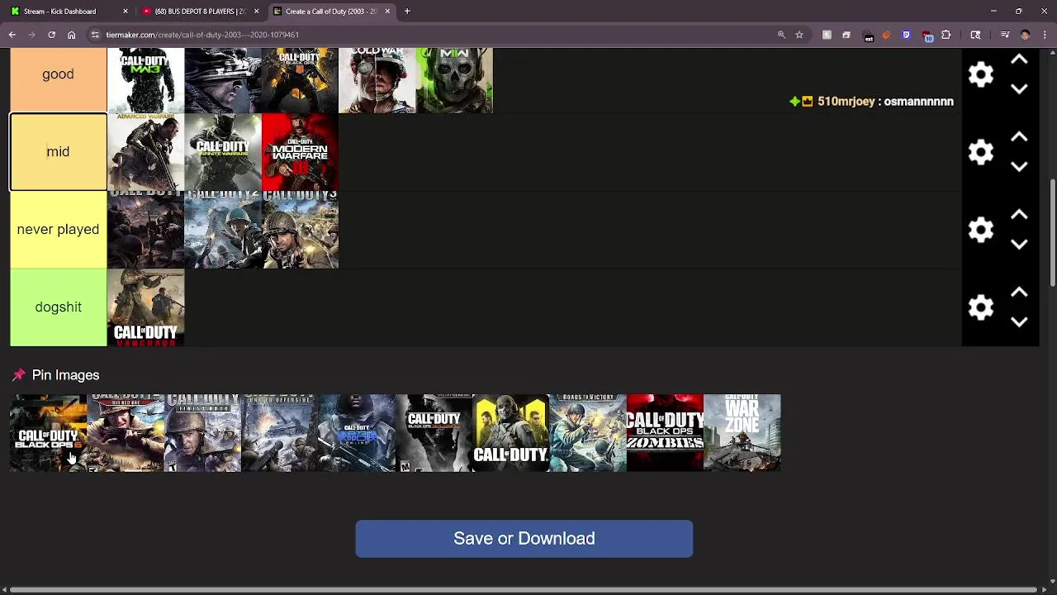Open the Extensions puzzle piece menu
Image resolution: width=1057 pixels, height=595 pixels.
tap(946, 35)
